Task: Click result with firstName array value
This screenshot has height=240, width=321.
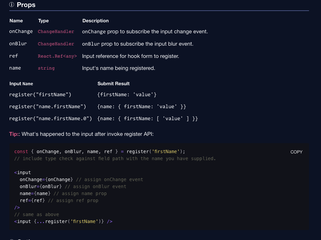Action: coord(148,119)
